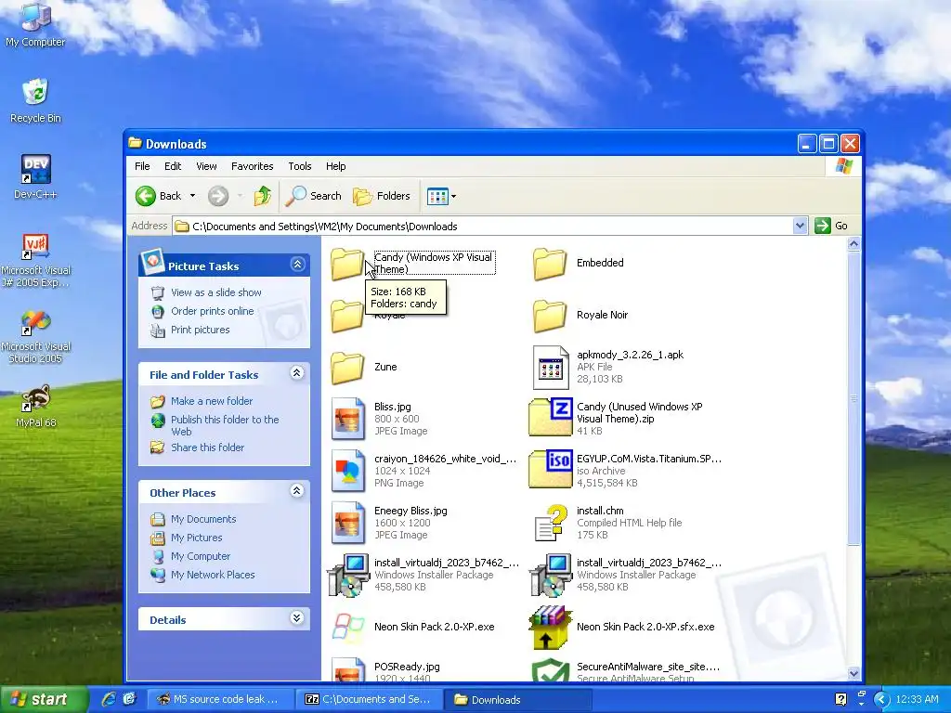
Task: Select the craiyon white void PNG image
Action: coord(423,471)
